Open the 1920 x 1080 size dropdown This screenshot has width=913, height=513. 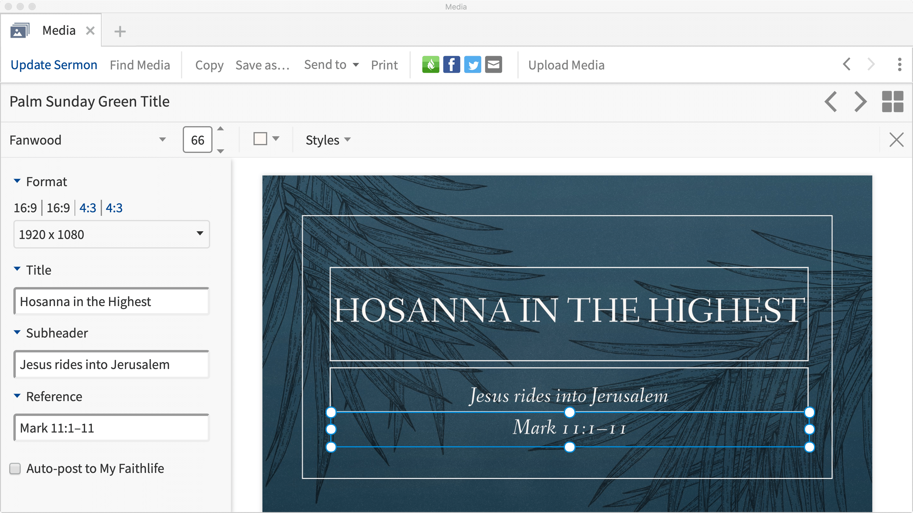point(112,234)
